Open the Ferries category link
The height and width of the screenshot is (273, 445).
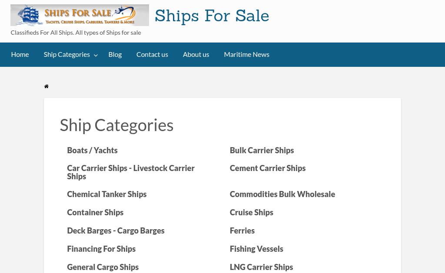pos(242,230)
